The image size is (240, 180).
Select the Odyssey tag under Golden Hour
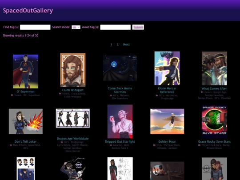[x=162, y=148]
